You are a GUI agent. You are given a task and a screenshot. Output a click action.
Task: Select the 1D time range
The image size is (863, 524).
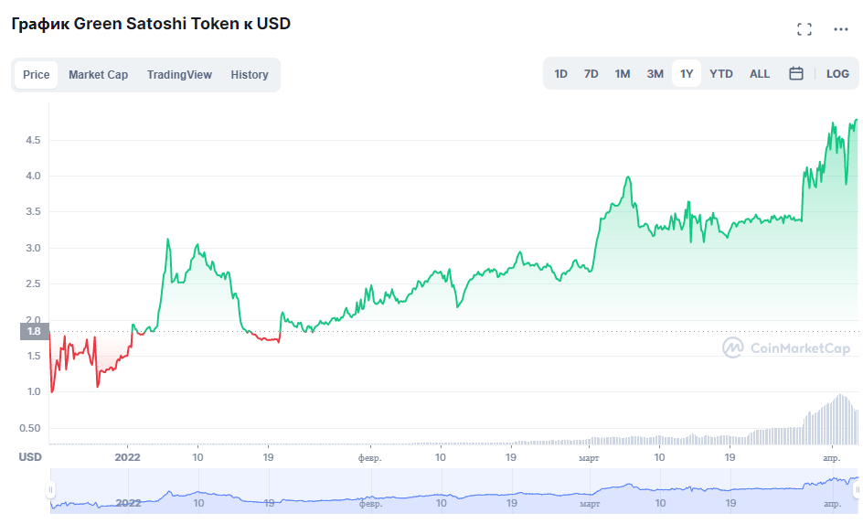[561, 74]
